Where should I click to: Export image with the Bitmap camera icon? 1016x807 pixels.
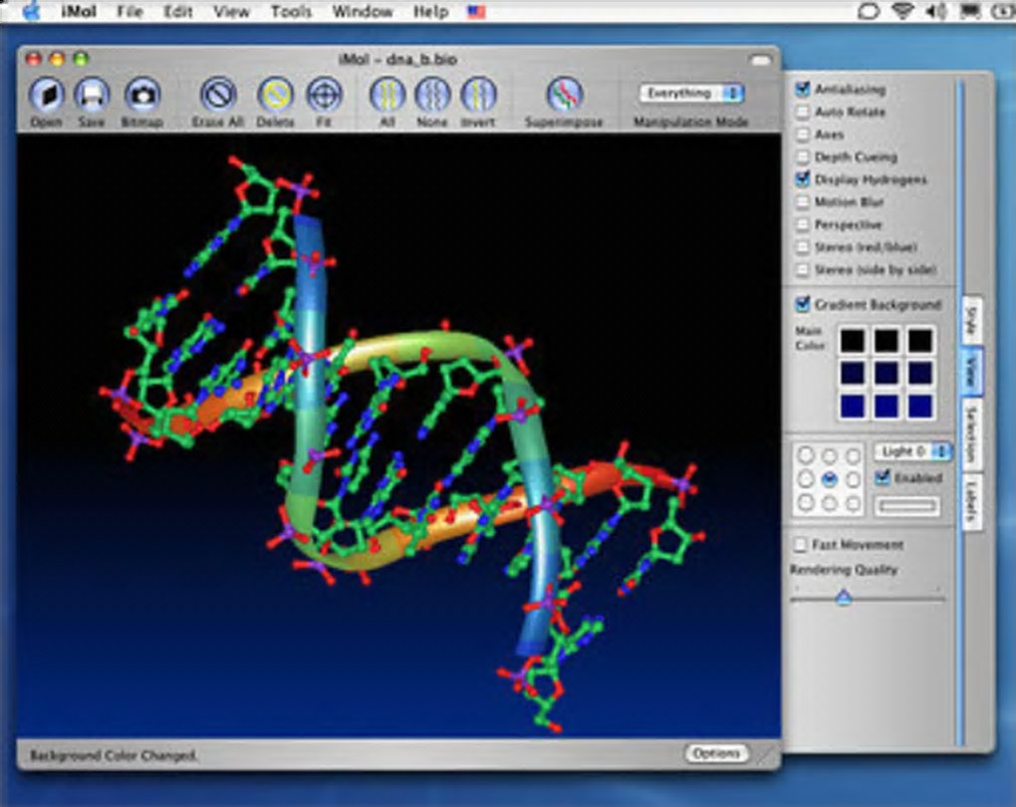142,96
